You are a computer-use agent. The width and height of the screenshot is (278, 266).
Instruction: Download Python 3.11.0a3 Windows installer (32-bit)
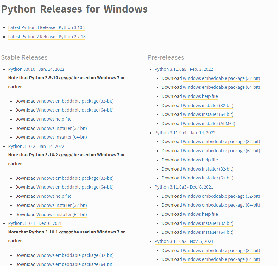pyautogui.click(x=208, y=224)
